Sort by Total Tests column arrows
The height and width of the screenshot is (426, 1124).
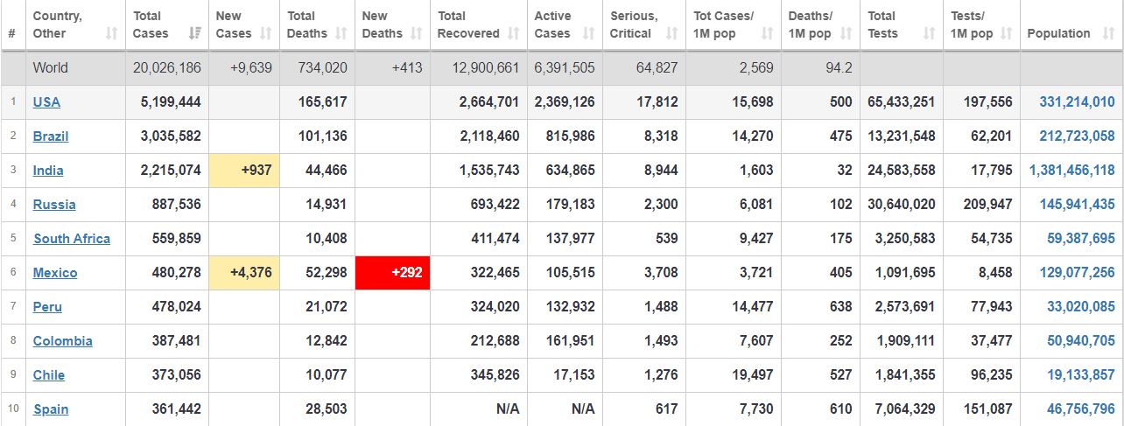coord(929,33)
